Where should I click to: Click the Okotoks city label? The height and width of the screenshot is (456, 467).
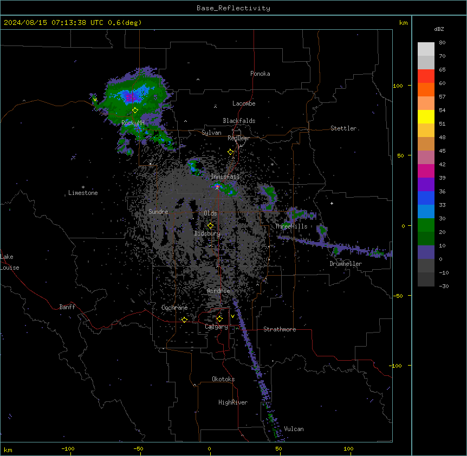point(223,379)
